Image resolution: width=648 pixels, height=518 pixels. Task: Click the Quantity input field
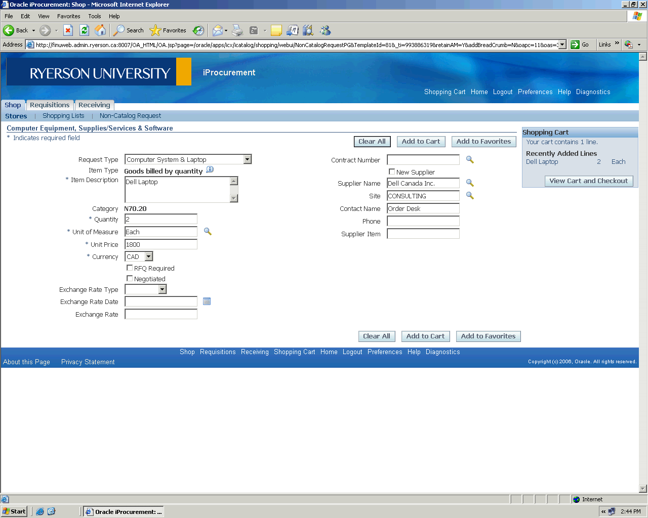(161, 220)
